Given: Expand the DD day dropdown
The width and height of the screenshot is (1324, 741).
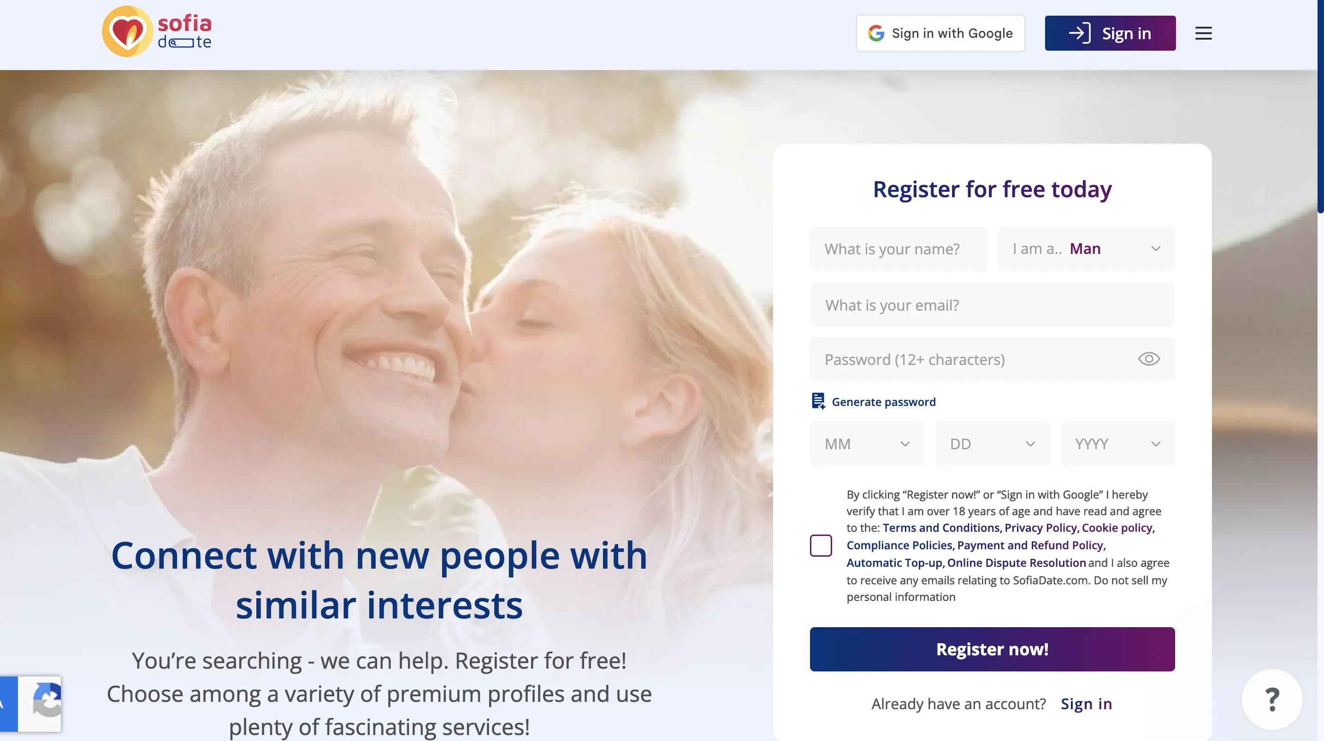Looking at the screenshot, I should coord(992,444).
